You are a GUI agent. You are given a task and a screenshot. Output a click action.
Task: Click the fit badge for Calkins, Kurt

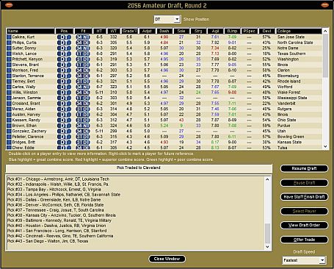tap(83, 37)
